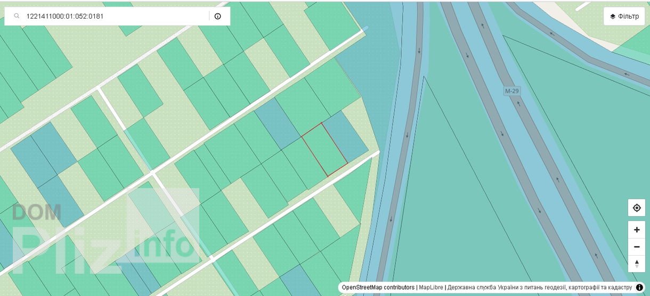Image resolution: width=650 pixels, height=296 pixels.
Task: Click the blue parcel left of the red-outlined plot
Action: 277,123
